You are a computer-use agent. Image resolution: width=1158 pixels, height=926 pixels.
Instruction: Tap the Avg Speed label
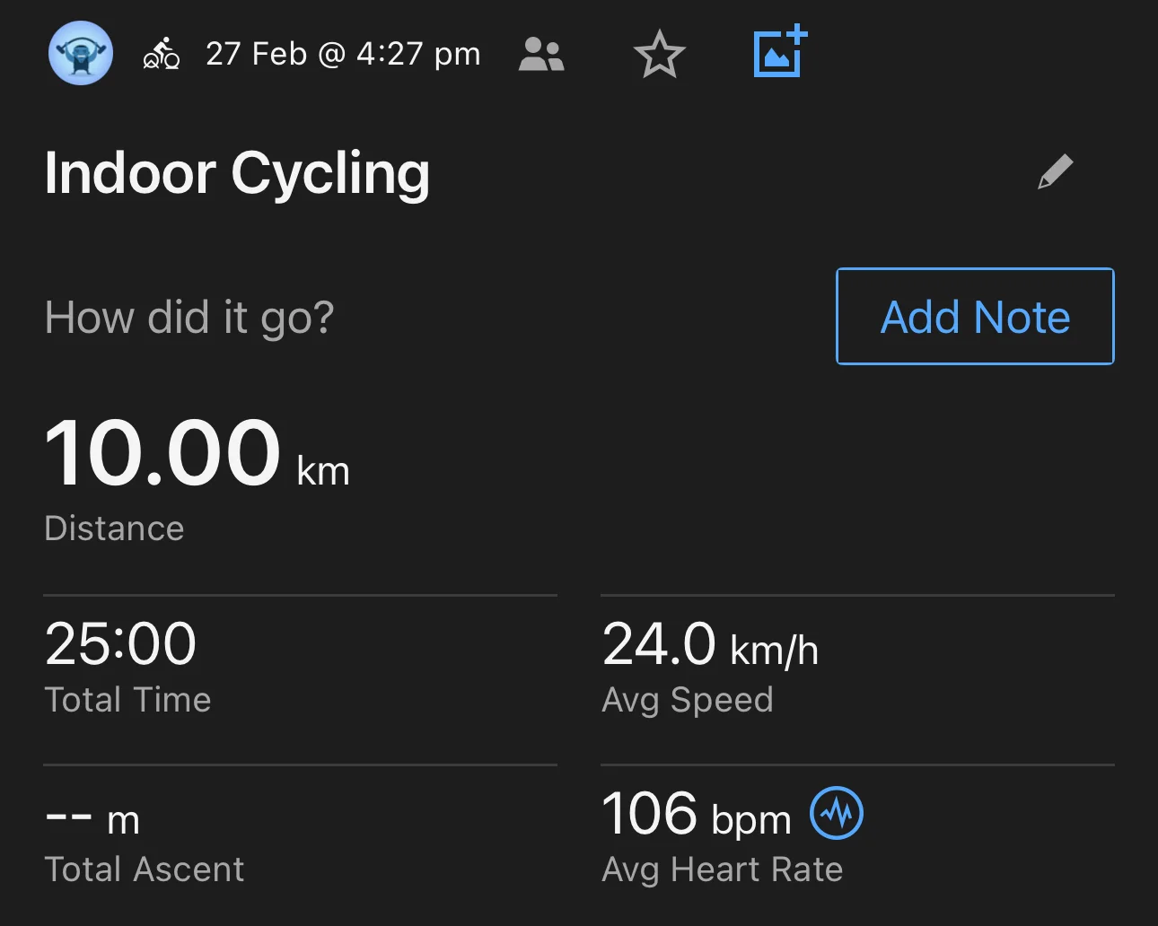(x=687, y=700)
